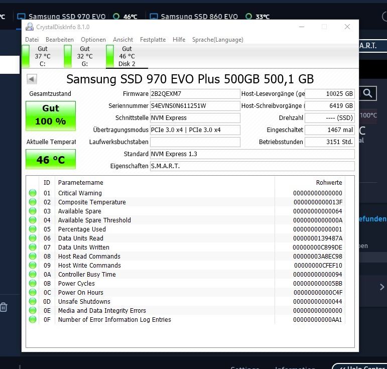Click the CrystalDiskInfo app icon in title bar
The width and height of the screenshot is (387, 369).
(x=30, y=27)
